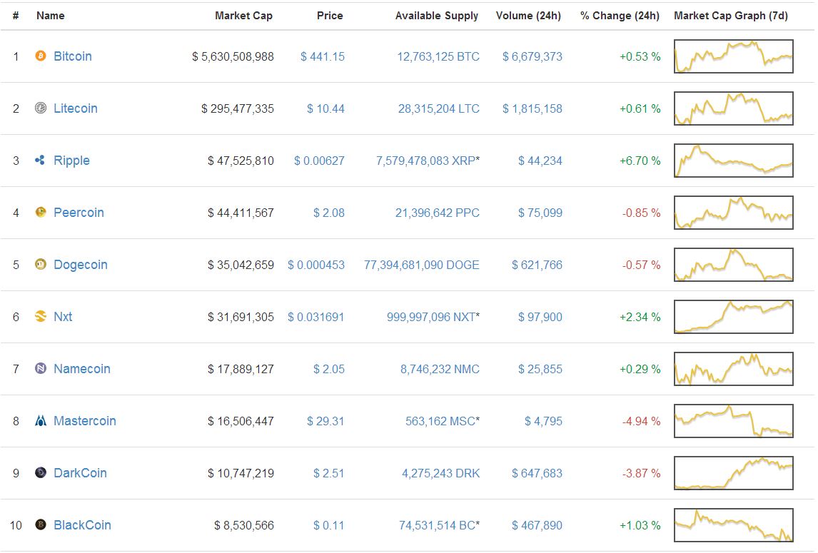This screenshot has height=553, width=818.
Task: Sort by the Name column header
Action: (51, 16)
